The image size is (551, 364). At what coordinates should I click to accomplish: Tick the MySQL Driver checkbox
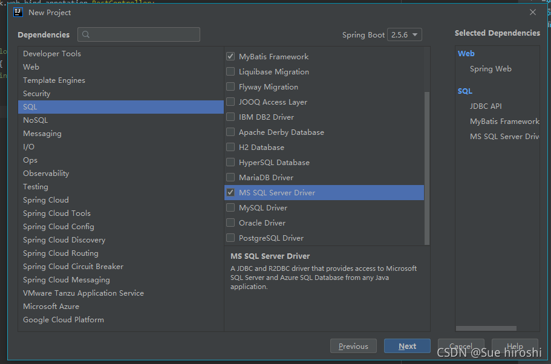coord(230,207)
